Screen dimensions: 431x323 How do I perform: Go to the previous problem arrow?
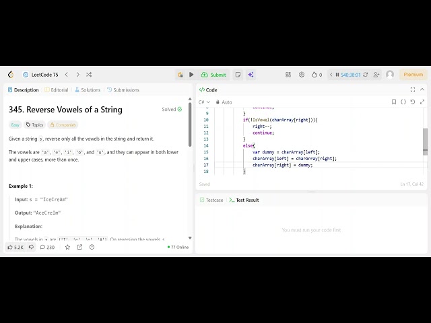[67, 75]
